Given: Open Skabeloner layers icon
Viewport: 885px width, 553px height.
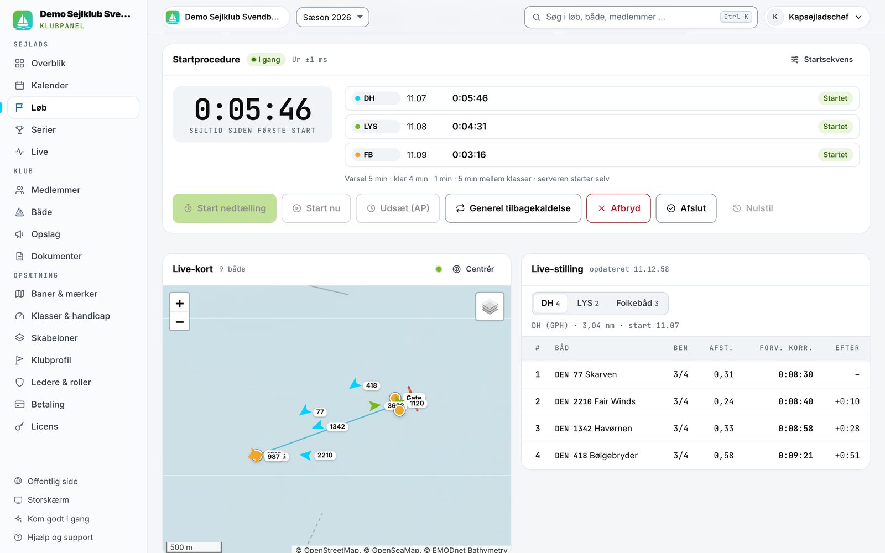Looking at the screenshot, I should point(20,338).
